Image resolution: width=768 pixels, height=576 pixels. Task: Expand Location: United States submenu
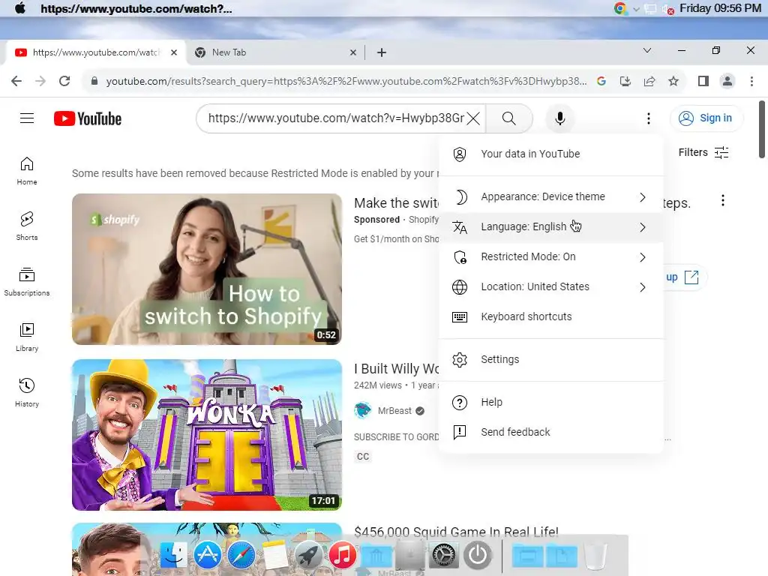pyautogui.click(x=551, y=286)
